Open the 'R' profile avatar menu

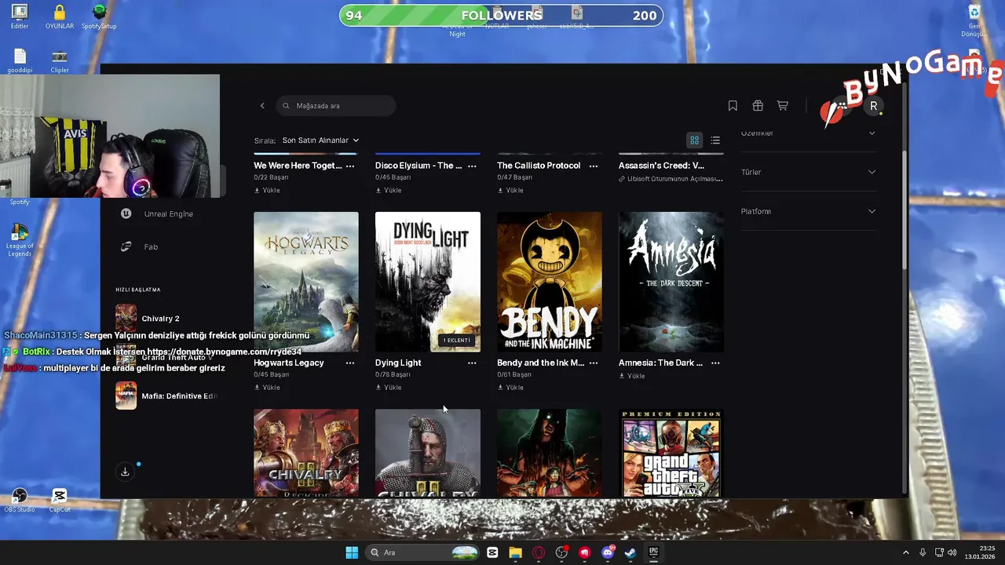pos(873,106)
